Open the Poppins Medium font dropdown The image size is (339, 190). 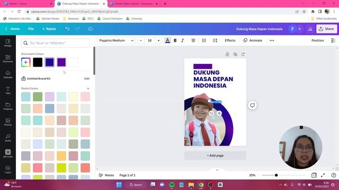click(x=117, y=41)
